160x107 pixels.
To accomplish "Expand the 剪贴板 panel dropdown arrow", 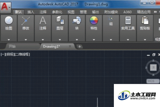I will pyautogui.click(x=145, y=40).
